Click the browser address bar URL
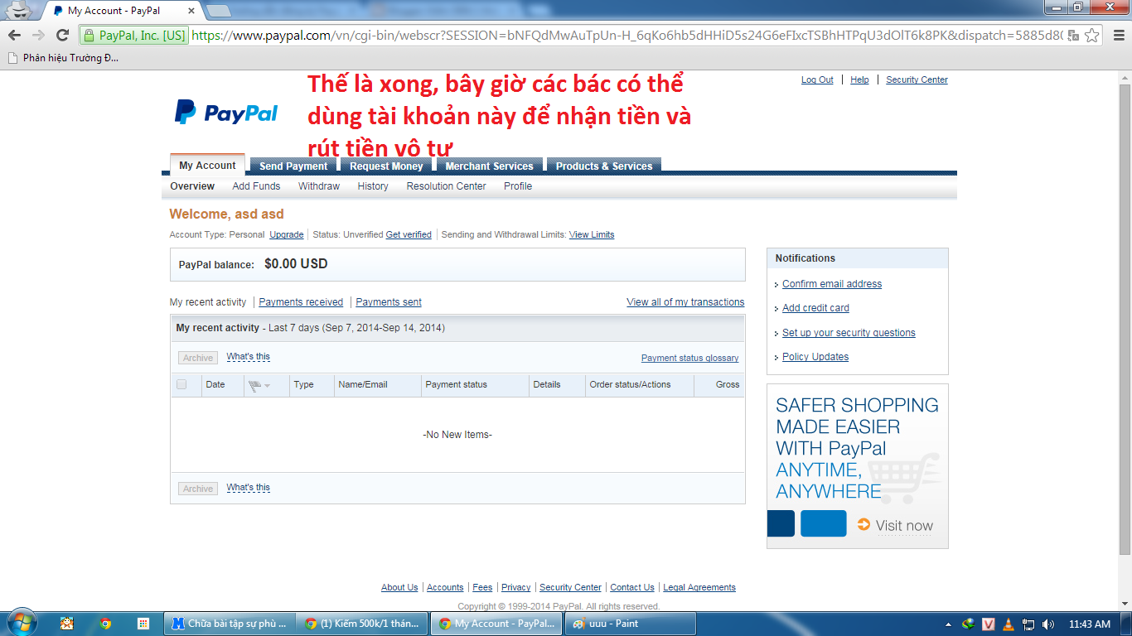1132x636 pixels. (626, 36)
